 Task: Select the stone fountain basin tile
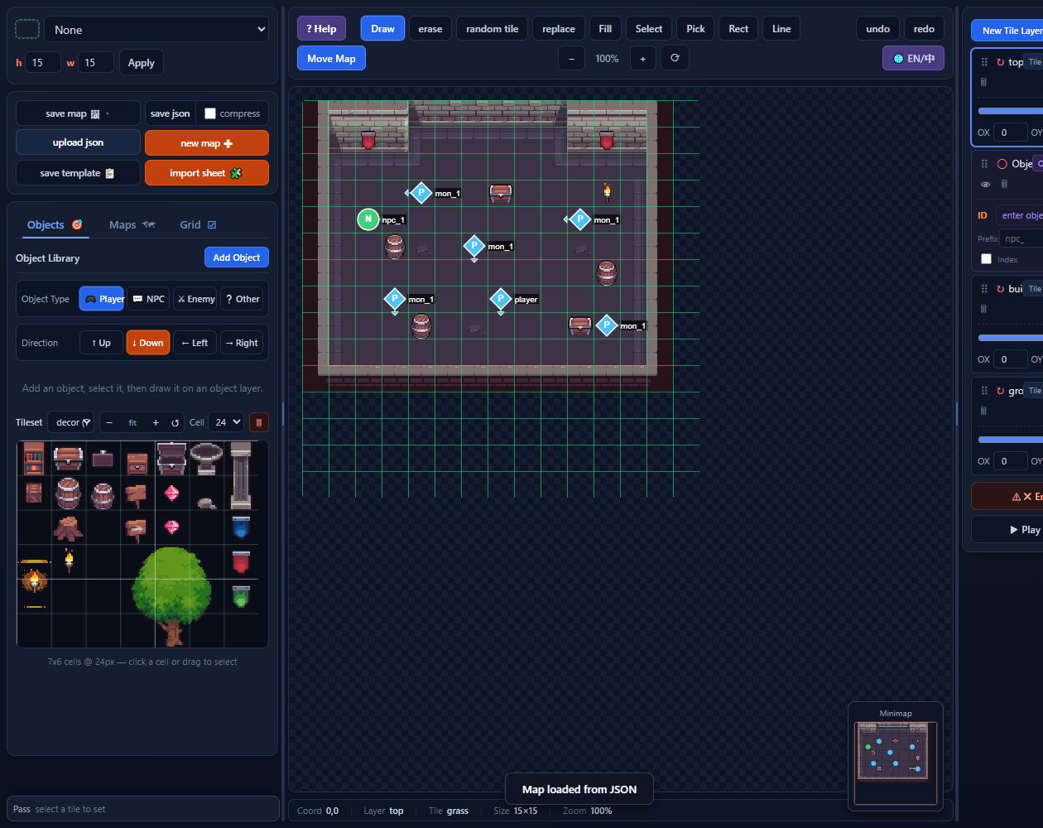click(206, 458)
